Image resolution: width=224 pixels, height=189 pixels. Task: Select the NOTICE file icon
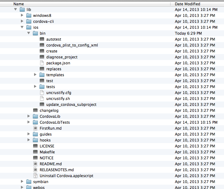[x=35, y=158]
